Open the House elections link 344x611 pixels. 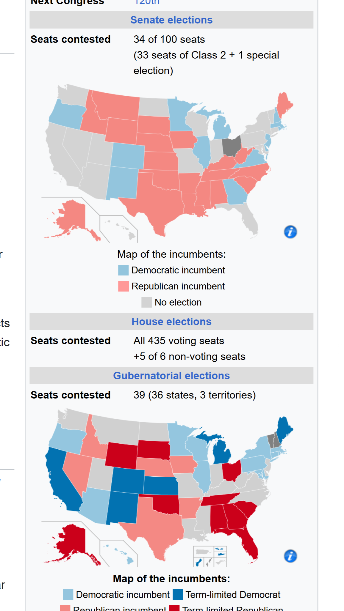171,322
